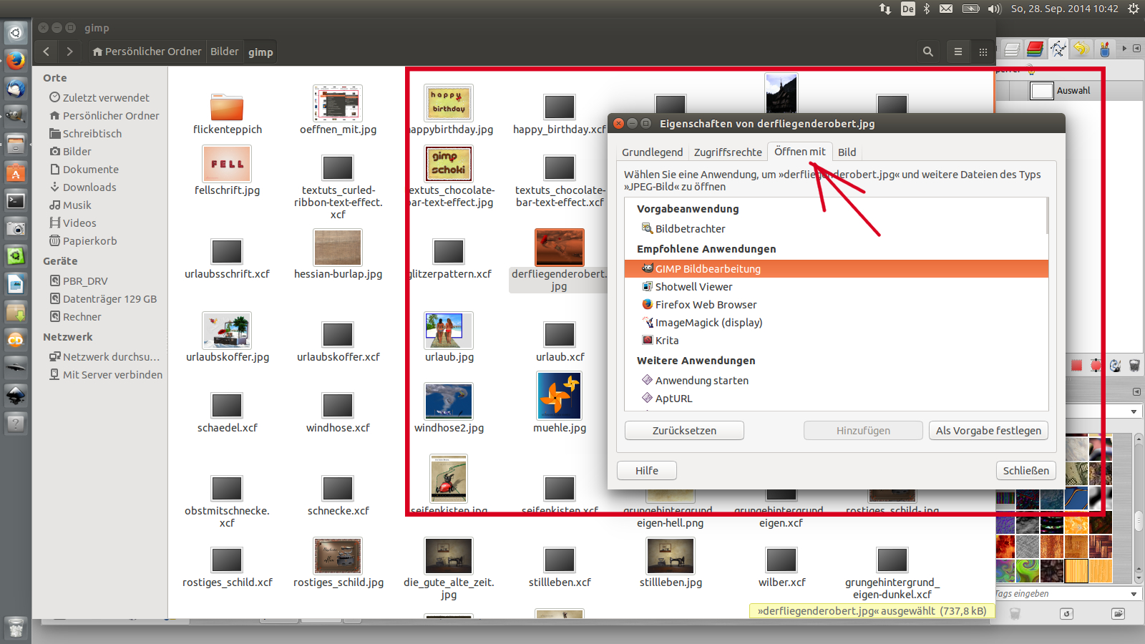Switch to GIMP via its launcher icon
The height and width of the screenshot is (644, 1145).
coord(16,117)
